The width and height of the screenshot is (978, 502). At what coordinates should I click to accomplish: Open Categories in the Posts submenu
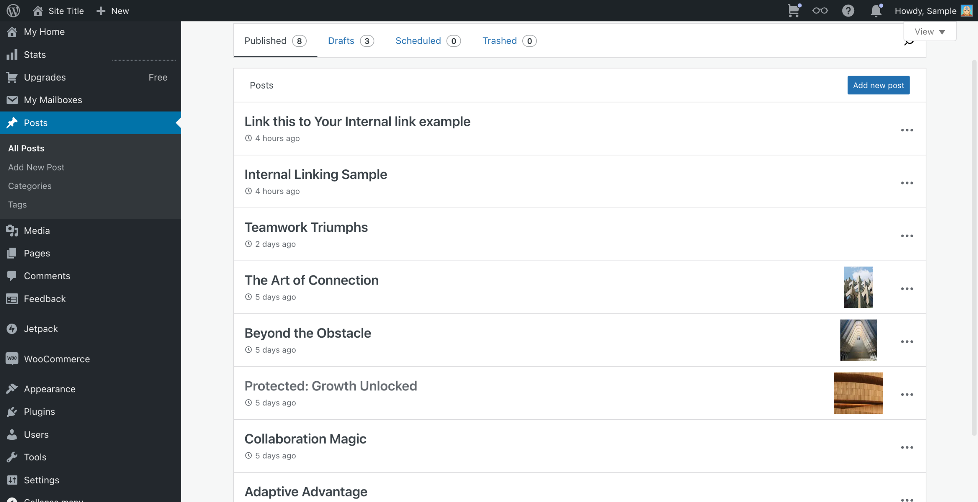(x=30, y=186)
